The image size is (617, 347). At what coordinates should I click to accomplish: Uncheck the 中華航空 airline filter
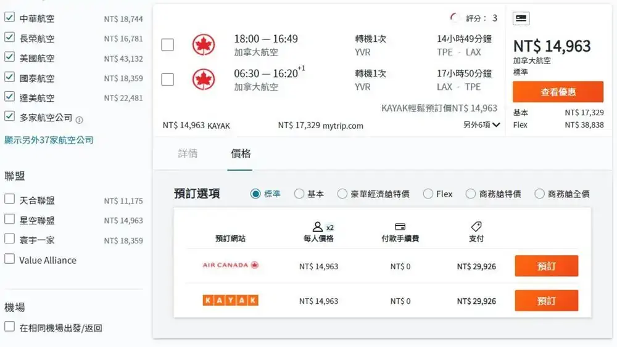(9, 17)
